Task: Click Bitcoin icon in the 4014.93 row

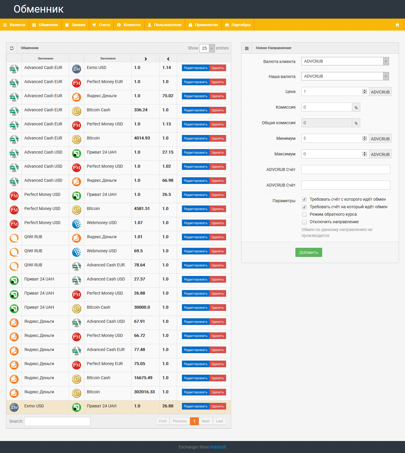Action: (x=77, y=139)
